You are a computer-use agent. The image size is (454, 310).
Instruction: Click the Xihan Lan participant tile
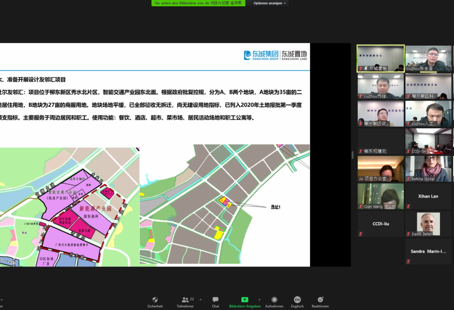[428, 196]
